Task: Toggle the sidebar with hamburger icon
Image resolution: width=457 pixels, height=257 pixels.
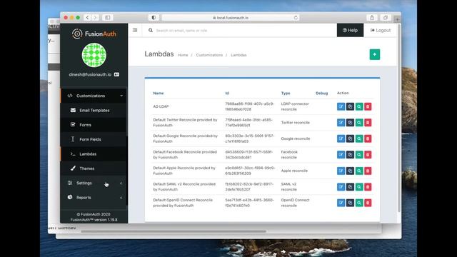Action: click(135, 30)
